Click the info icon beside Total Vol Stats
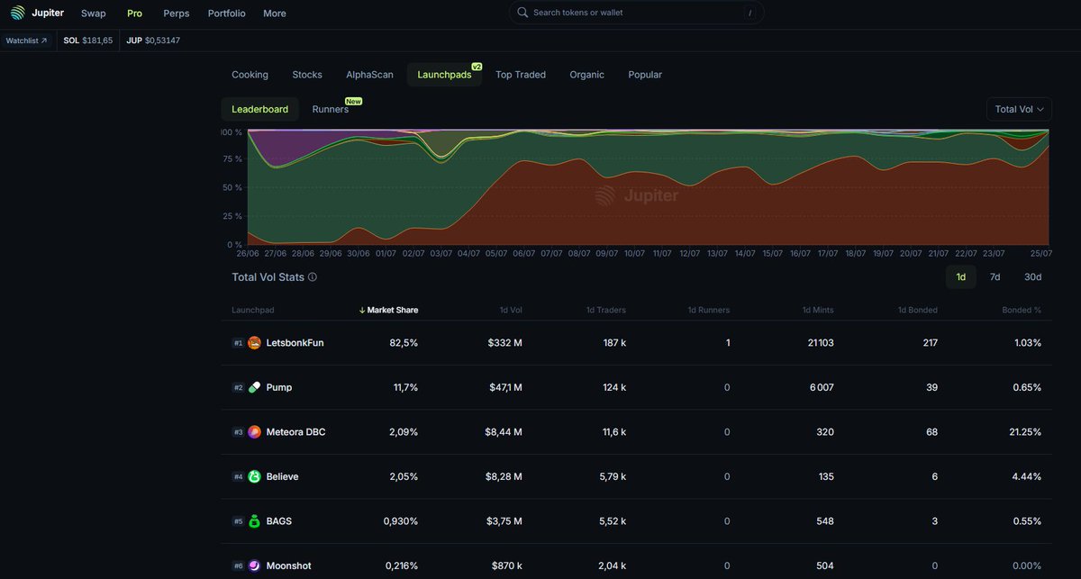Image resolution: width=1081 pixels, height=579 pixels. [x=313, y=277]
